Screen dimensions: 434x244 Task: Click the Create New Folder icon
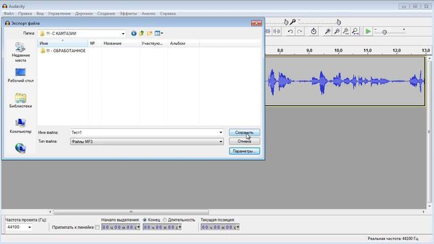click(x=150, y=33)
